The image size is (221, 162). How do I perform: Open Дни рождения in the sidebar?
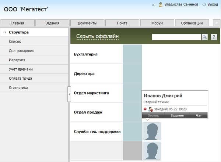(x=34, y=51)
